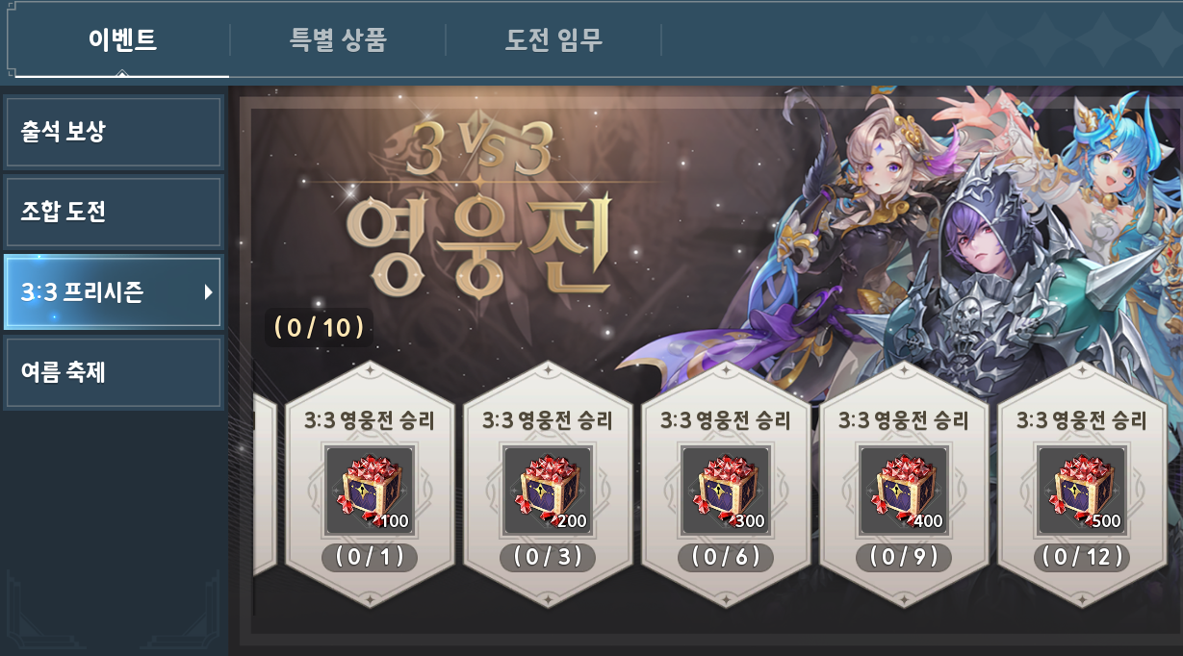Viewport: 1183px width, 656px height.
Task: Select the 3:3 프리시즌 sidebar item
Action: (x=113, y=292)
